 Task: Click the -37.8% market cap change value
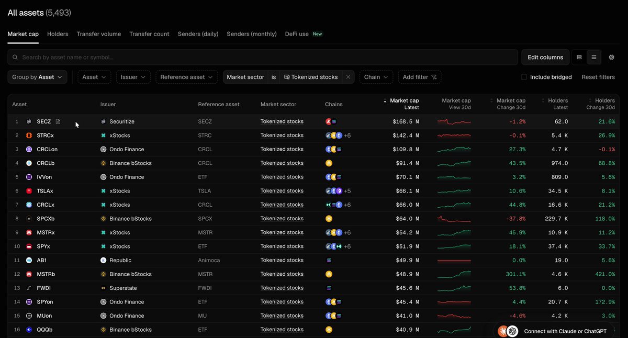pyautogui.click(x=515, y=219)
